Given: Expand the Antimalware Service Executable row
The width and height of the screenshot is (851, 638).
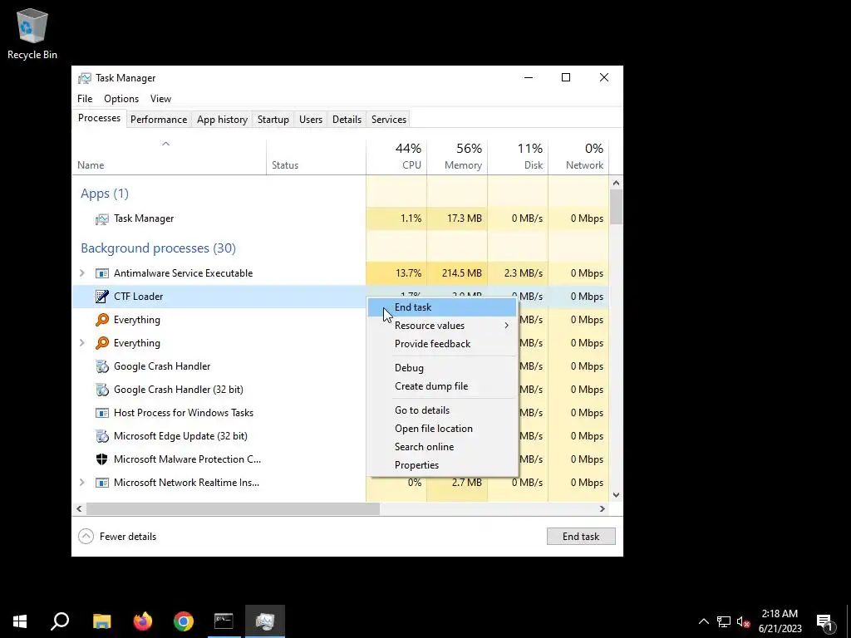Looking at the screenshot, I should point(82,273).
